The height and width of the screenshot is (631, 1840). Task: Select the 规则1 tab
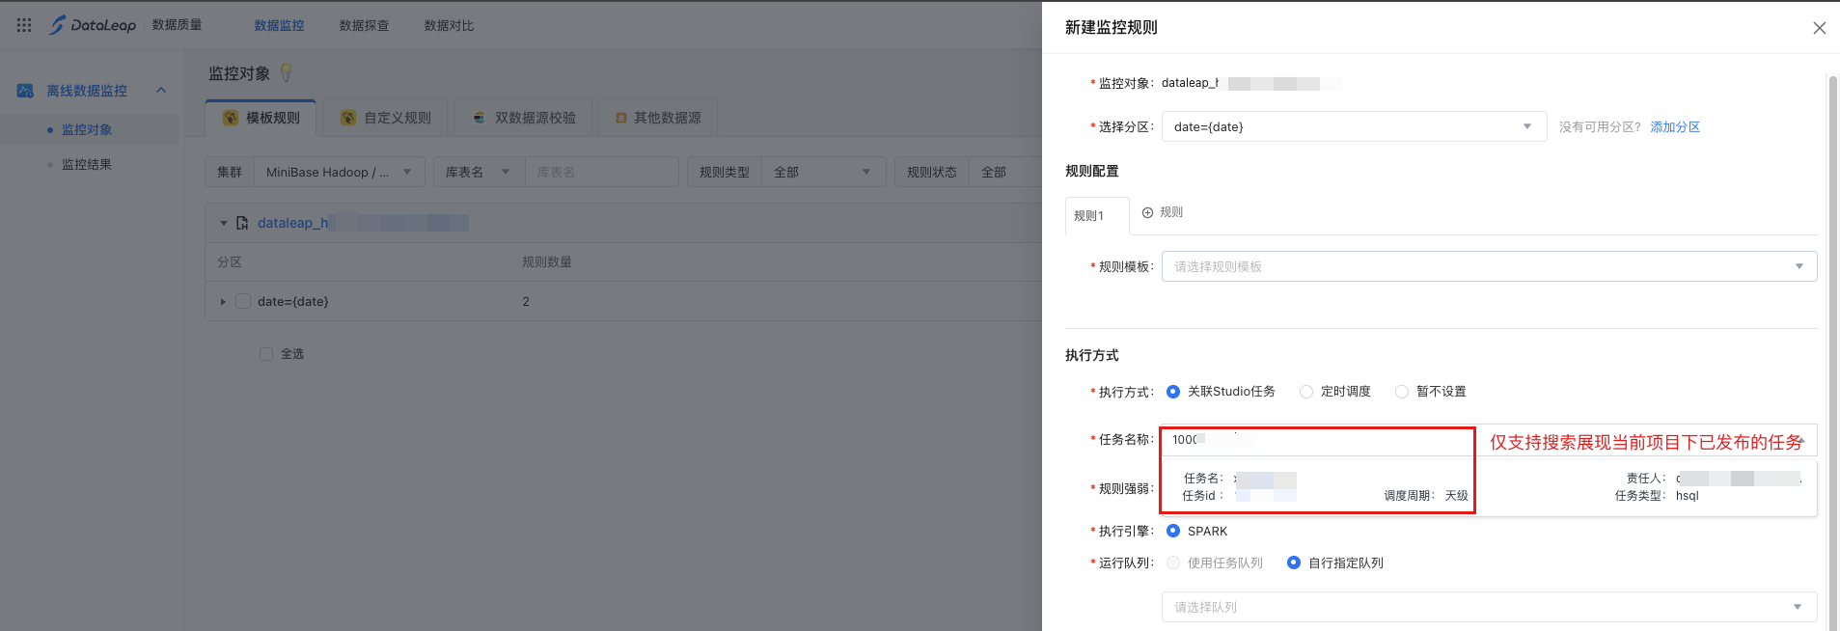(1097, 215)
